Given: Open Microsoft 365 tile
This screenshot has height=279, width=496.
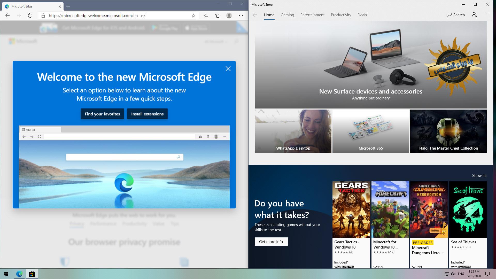Looking at the screenshot, I should (371, 131).
